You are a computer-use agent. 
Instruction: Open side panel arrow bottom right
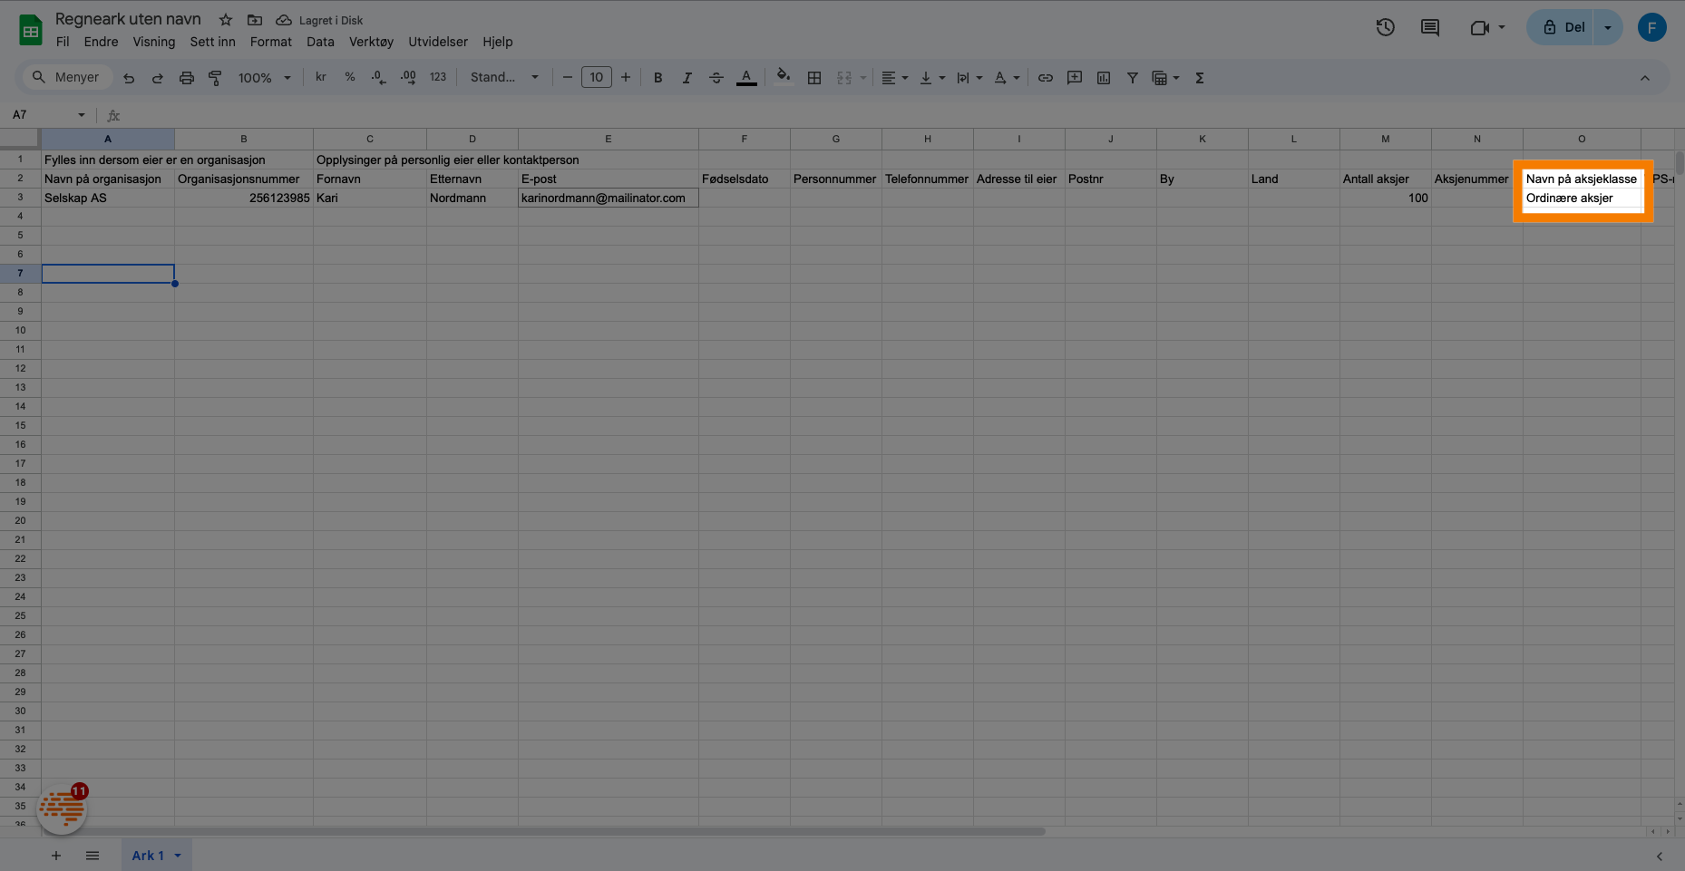tap(1660, 856)
